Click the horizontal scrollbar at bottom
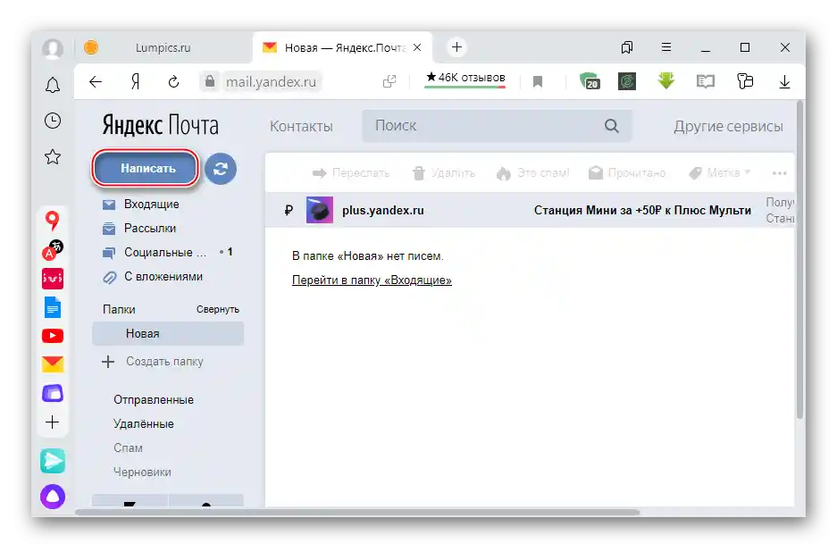This screenshot has width=837, height=552. 357,512
